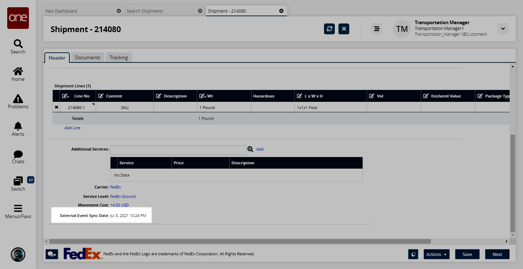523x269 pixels.
Task: Remove shipment line 214080-1 with X
Action: pos(56,107)
